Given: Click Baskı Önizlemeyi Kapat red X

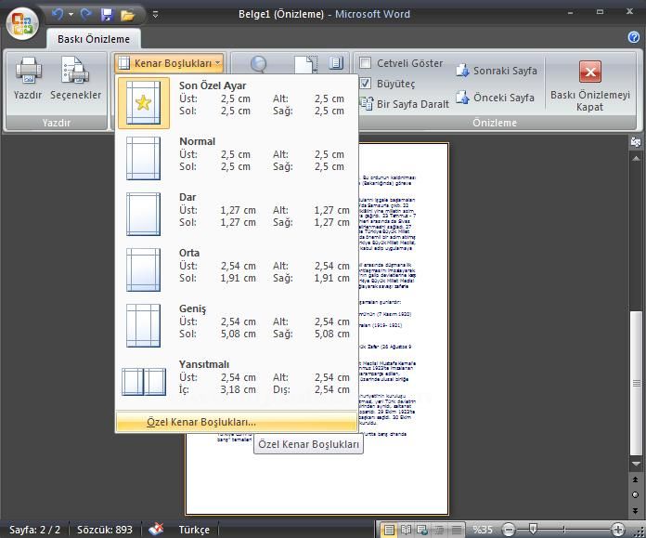Looking at the screenshot, I should [590, 72].
